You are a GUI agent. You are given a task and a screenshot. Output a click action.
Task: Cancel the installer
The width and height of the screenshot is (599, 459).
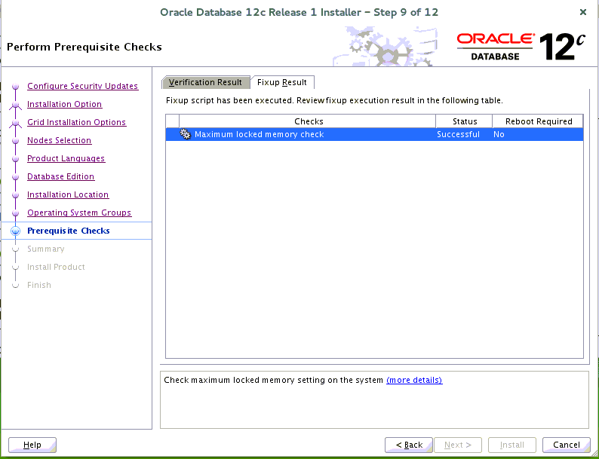click(566, 445)
